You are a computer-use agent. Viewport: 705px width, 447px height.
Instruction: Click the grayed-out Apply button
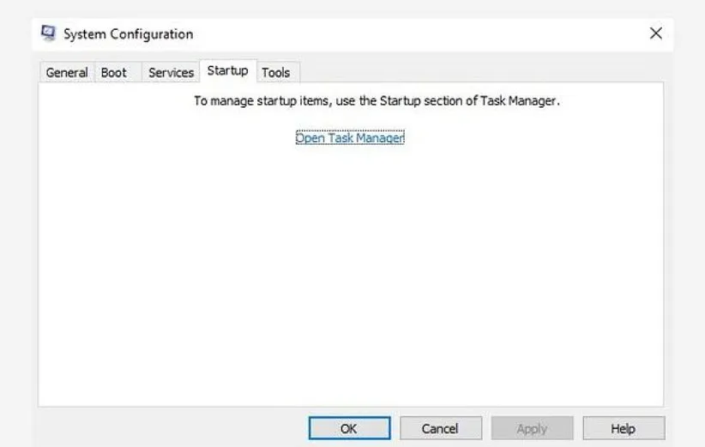[x=532, y=428]
